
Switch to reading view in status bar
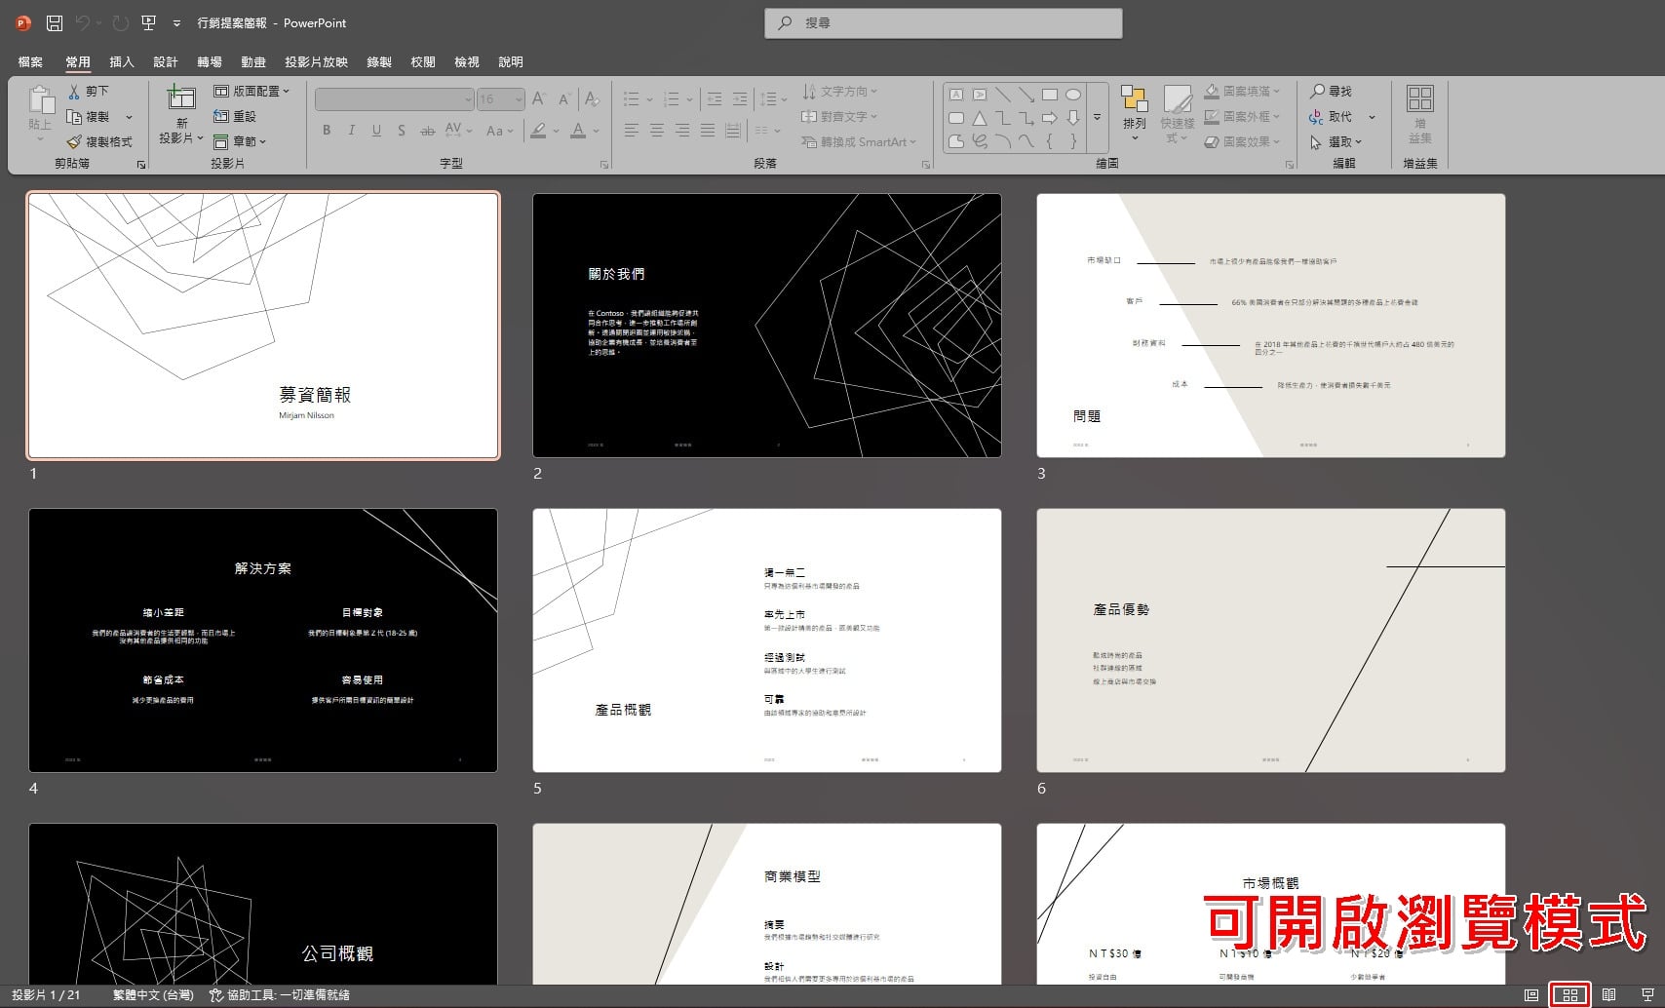(x=1608, y=995)
